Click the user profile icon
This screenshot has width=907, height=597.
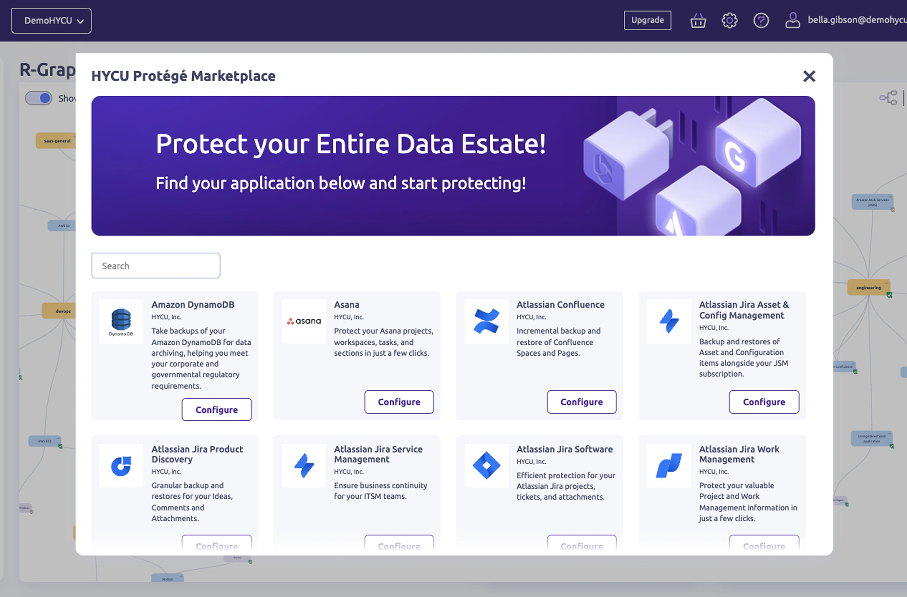[x=792, y=20]
